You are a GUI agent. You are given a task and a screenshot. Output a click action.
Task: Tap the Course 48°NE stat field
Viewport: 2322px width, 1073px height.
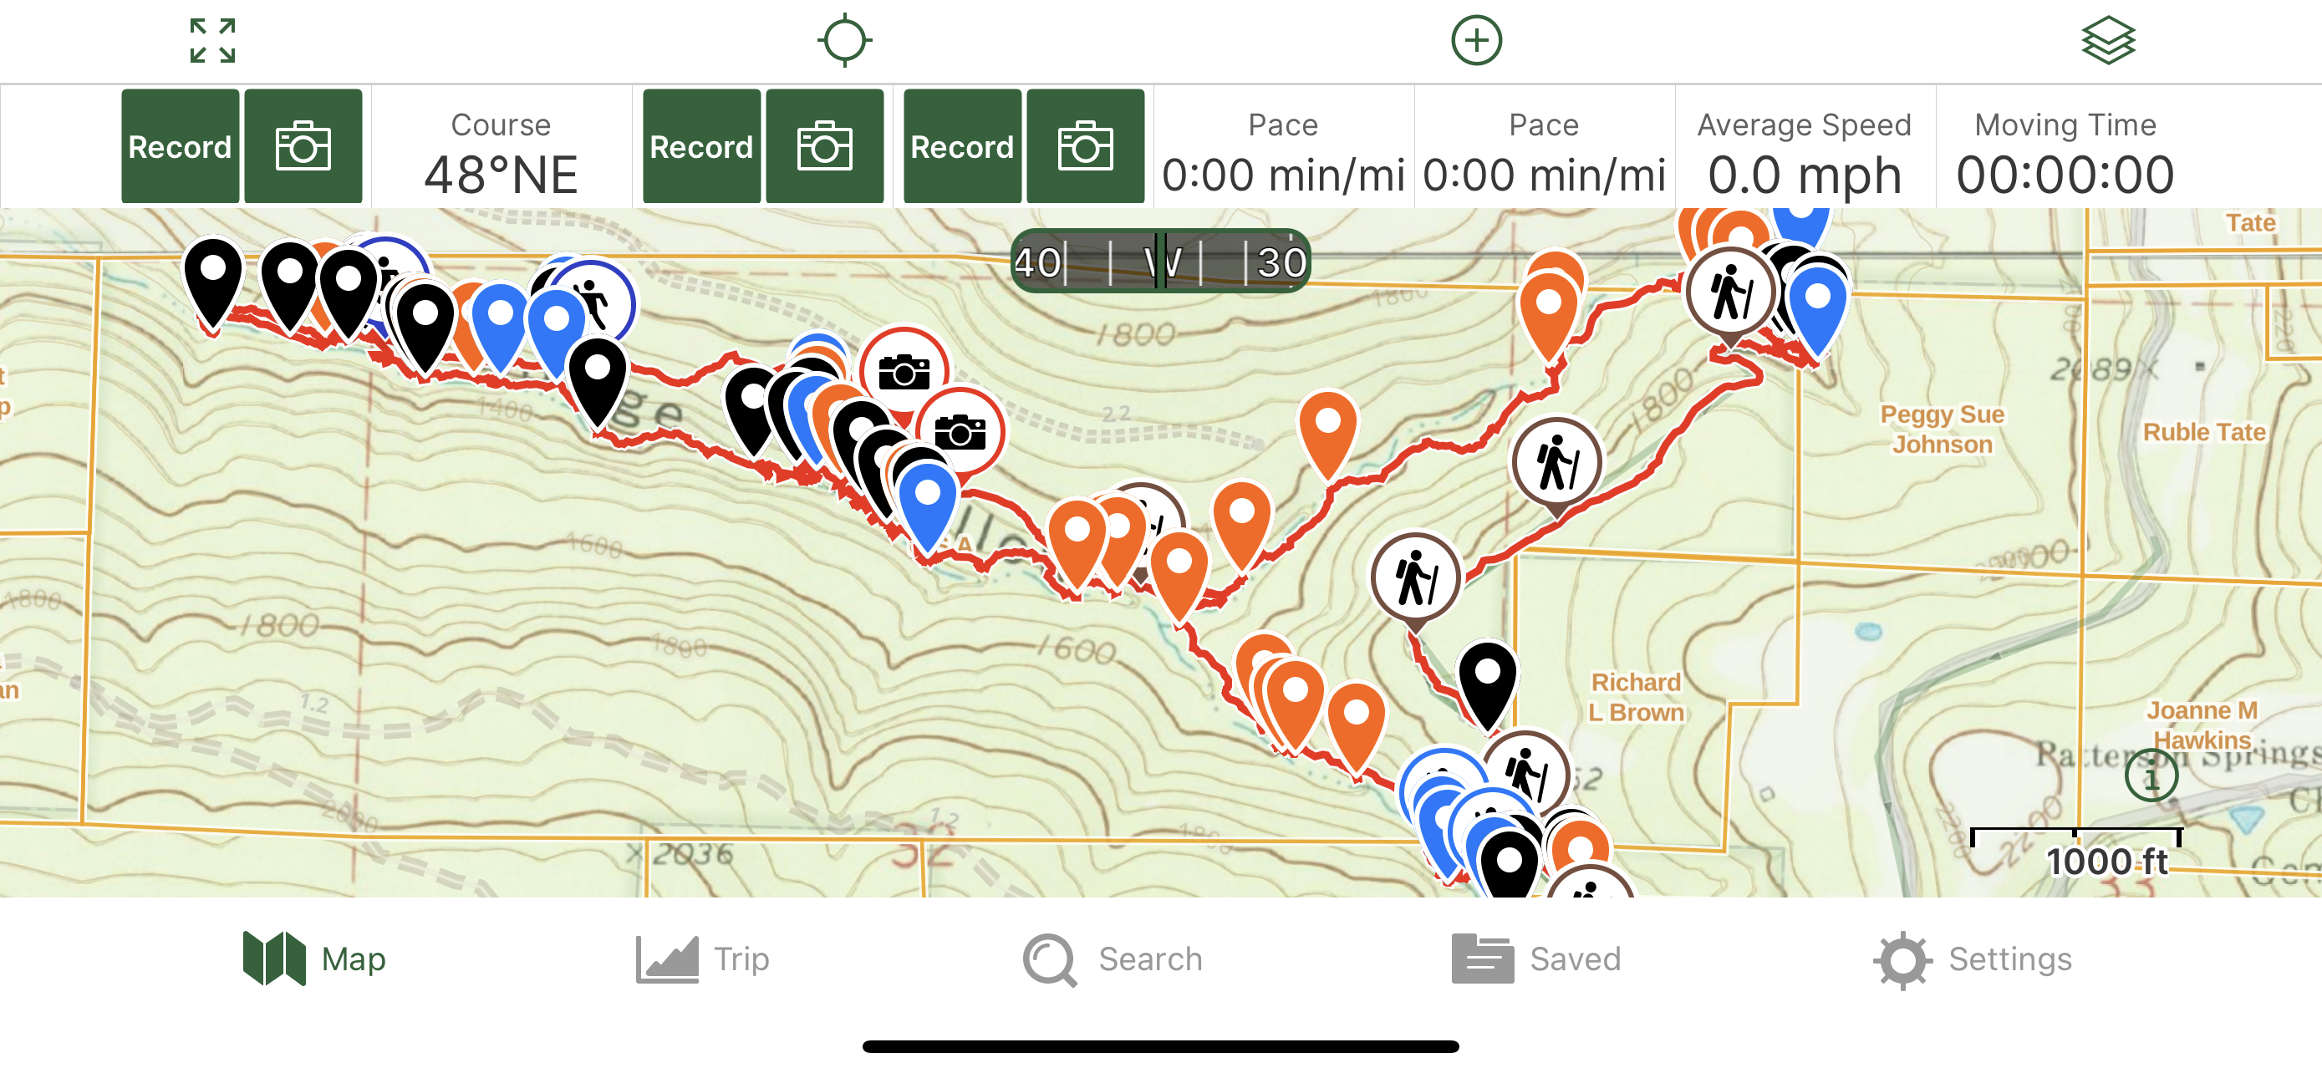coord(502,149)
